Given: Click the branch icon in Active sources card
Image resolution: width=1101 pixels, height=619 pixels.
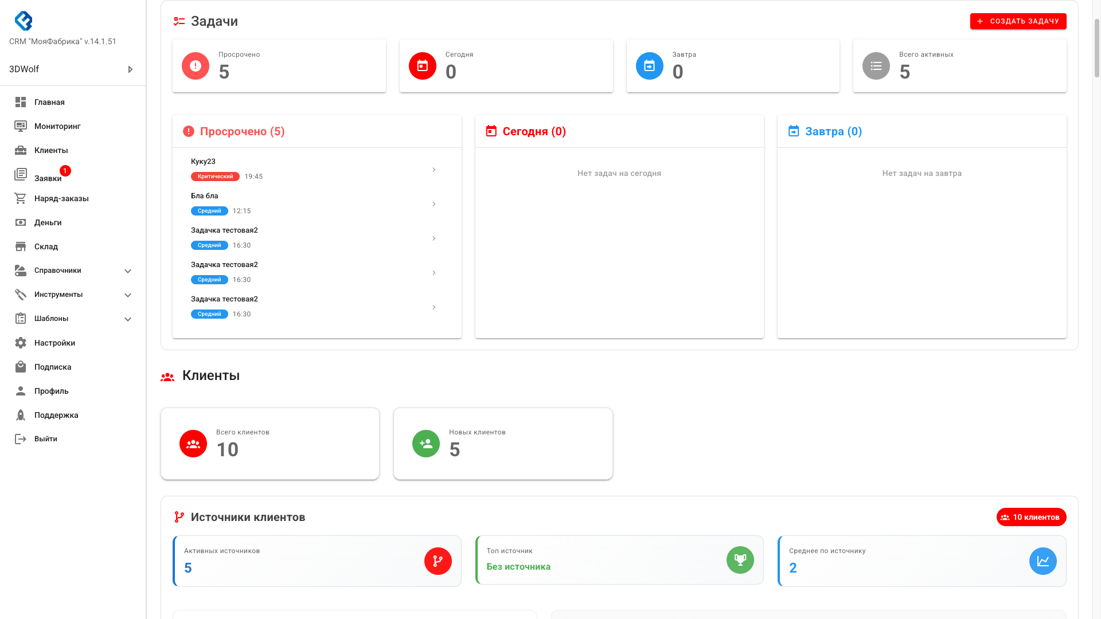Looking at the screenshot, I should tap(438, 561).
